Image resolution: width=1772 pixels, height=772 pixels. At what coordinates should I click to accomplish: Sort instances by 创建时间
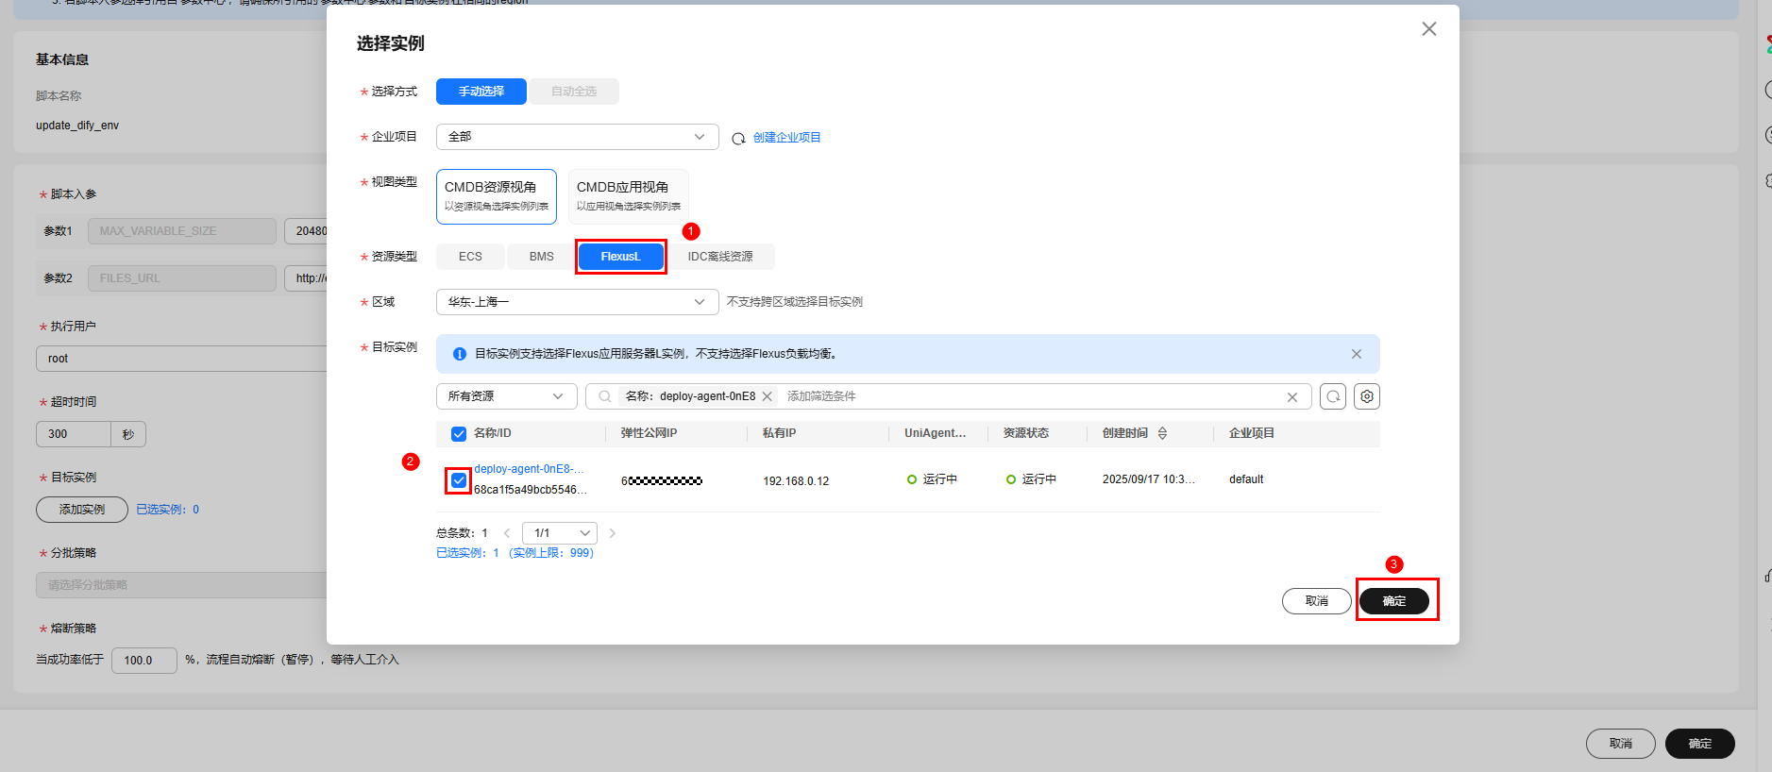(x=1162, y=433)
